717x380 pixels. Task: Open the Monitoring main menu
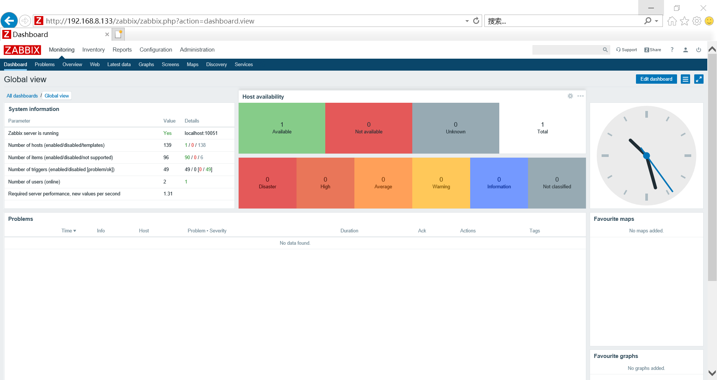coord(62,50)
